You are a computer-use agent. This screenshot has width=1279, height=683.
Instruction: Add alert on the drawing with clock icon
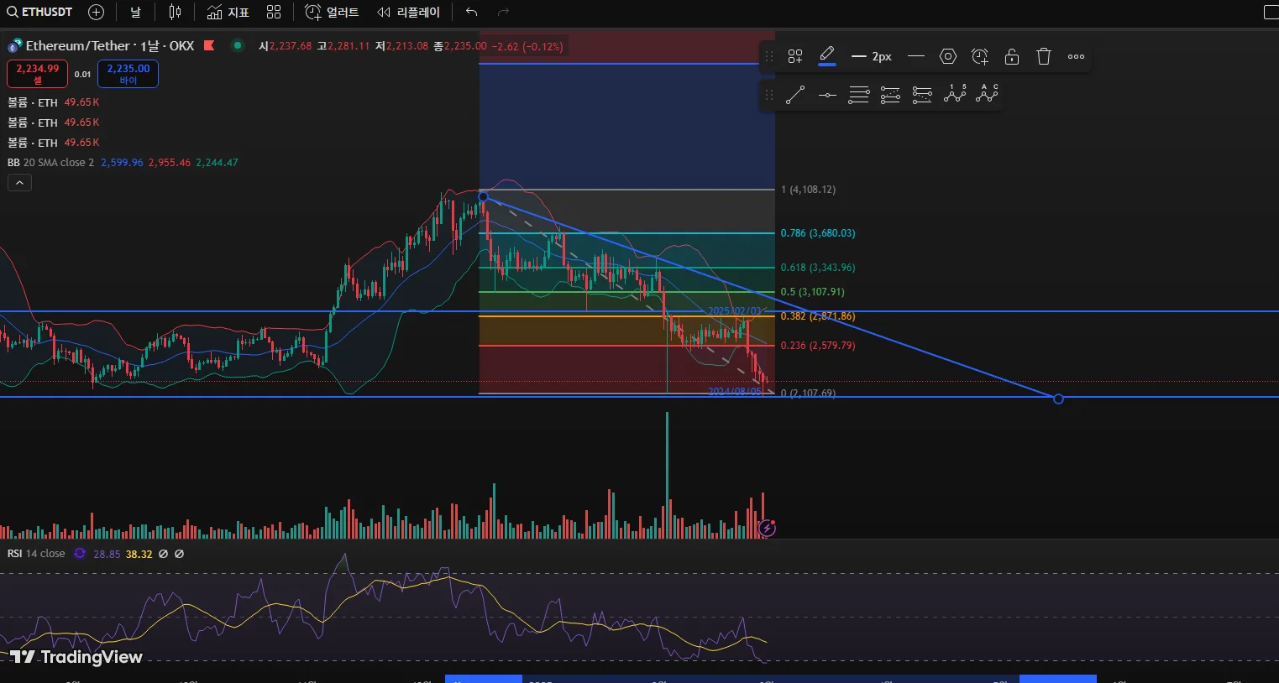pos(980,56)
